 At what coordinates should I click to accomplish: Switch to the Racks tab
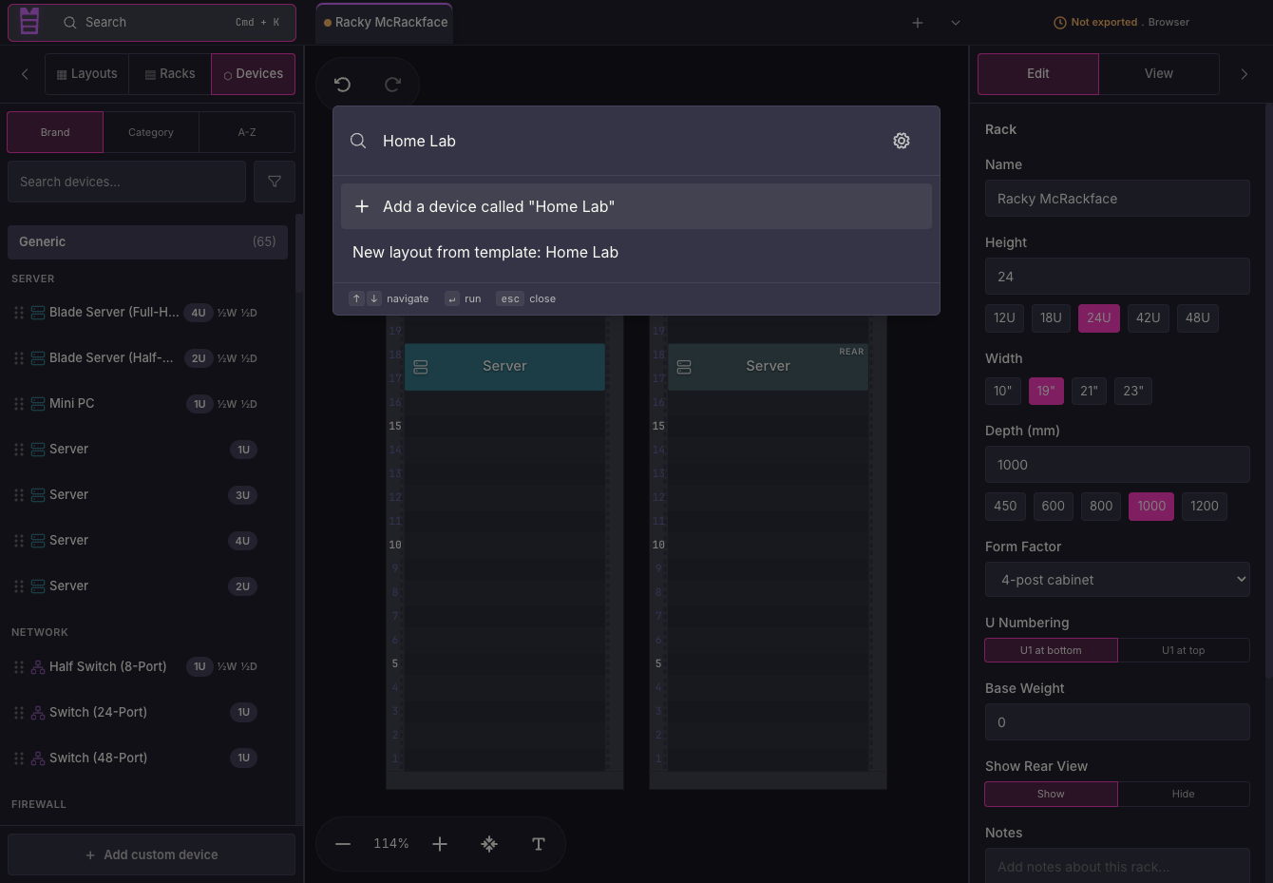[170, 74]
